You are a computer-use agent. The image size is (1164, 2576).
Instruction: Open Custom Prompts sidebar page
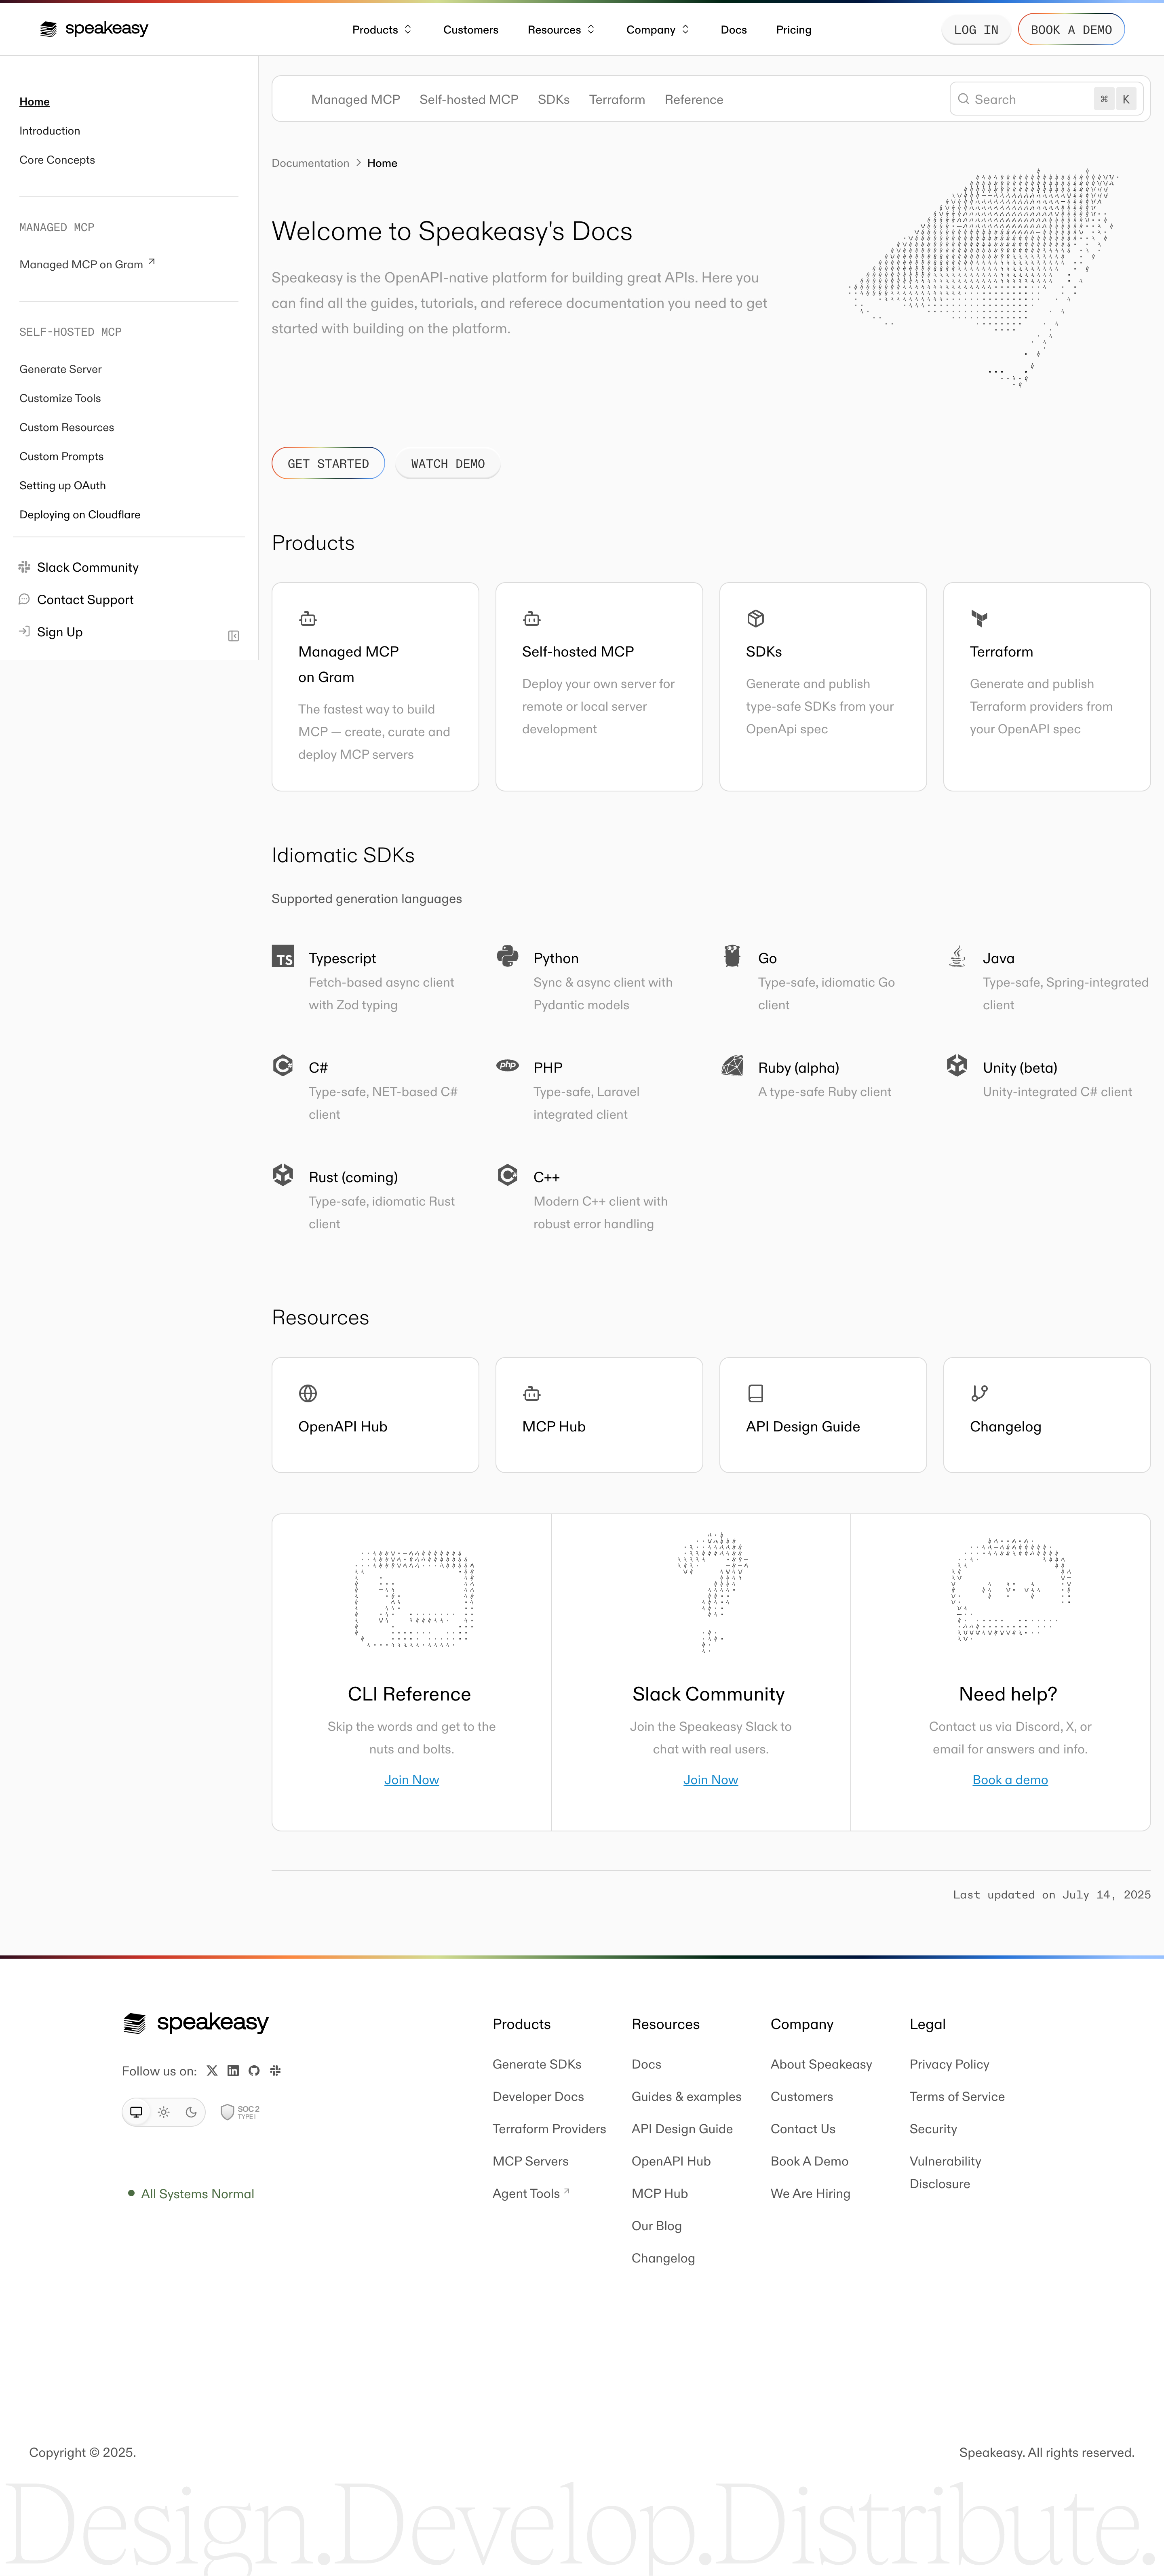pos(62,457)
